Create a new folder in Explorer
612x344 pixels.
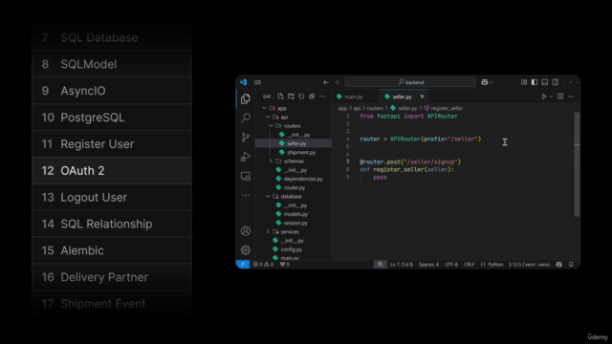pyautogui.click(x=291, y=97)
